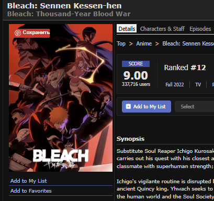The height and width of the screenshot is (201, 214).
Task: Click the Synopsis section heading
Action: (130, 139)
